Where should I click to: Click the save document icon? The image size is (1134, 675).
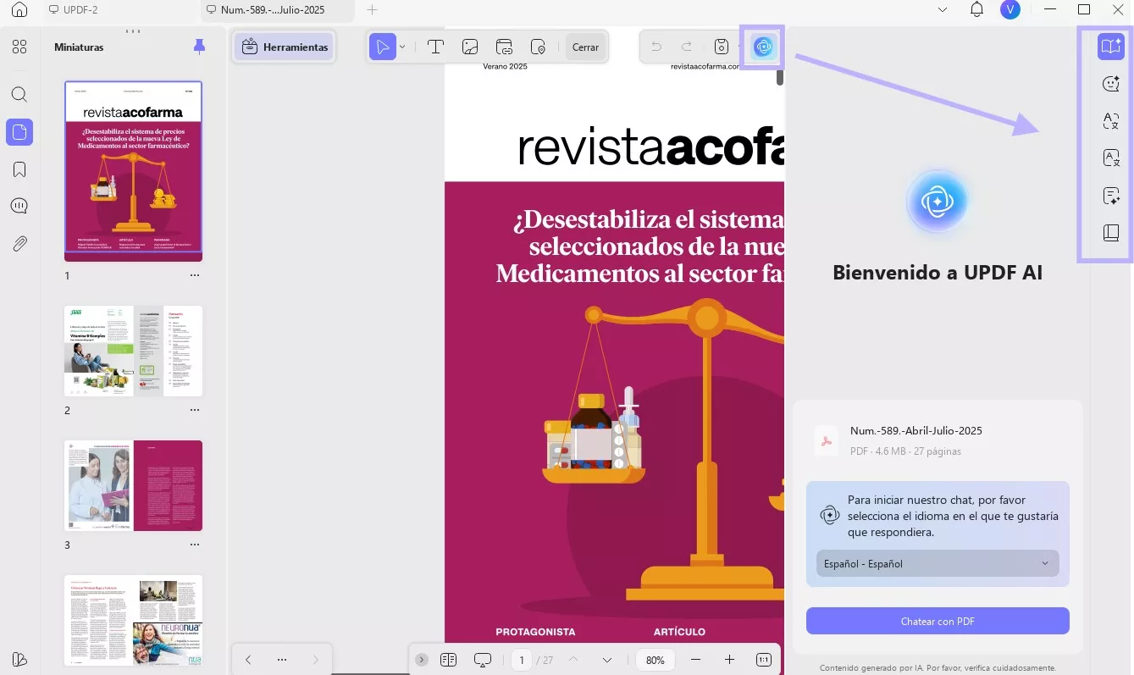[721, 47]
